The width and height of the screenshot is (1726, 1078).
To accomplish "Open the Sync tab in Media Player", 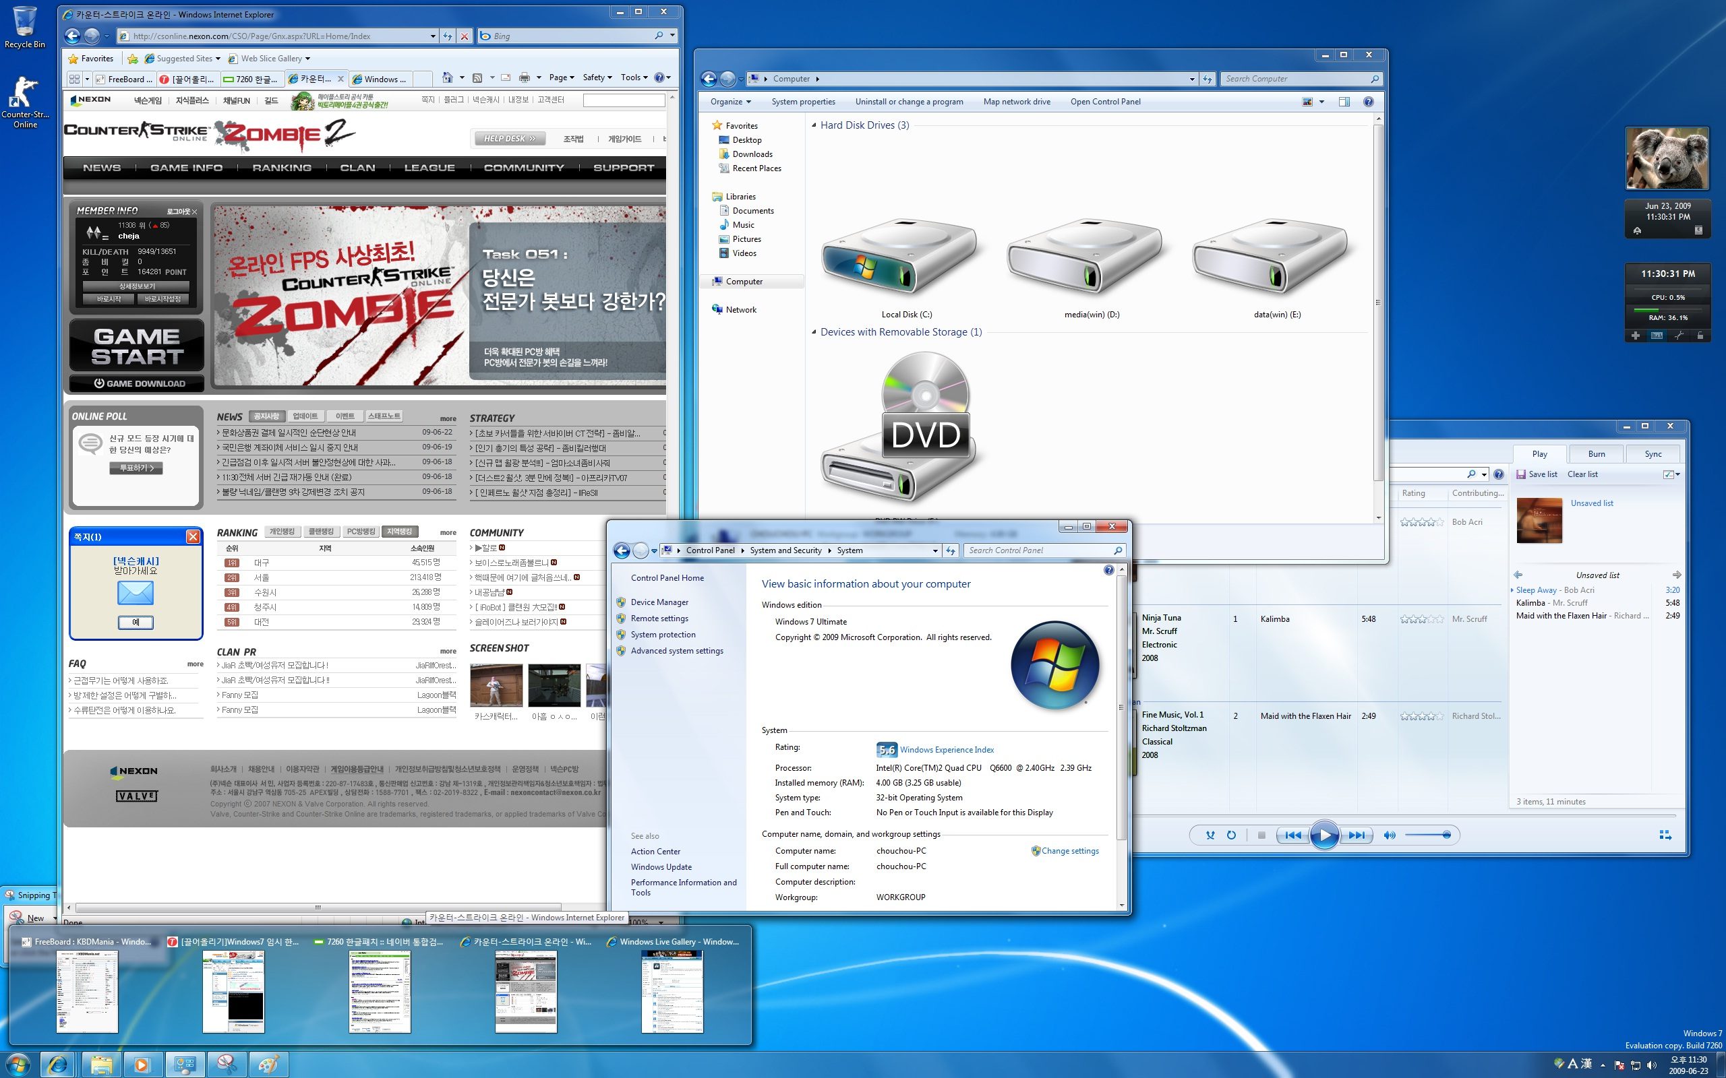I will tap(1653, 453).
